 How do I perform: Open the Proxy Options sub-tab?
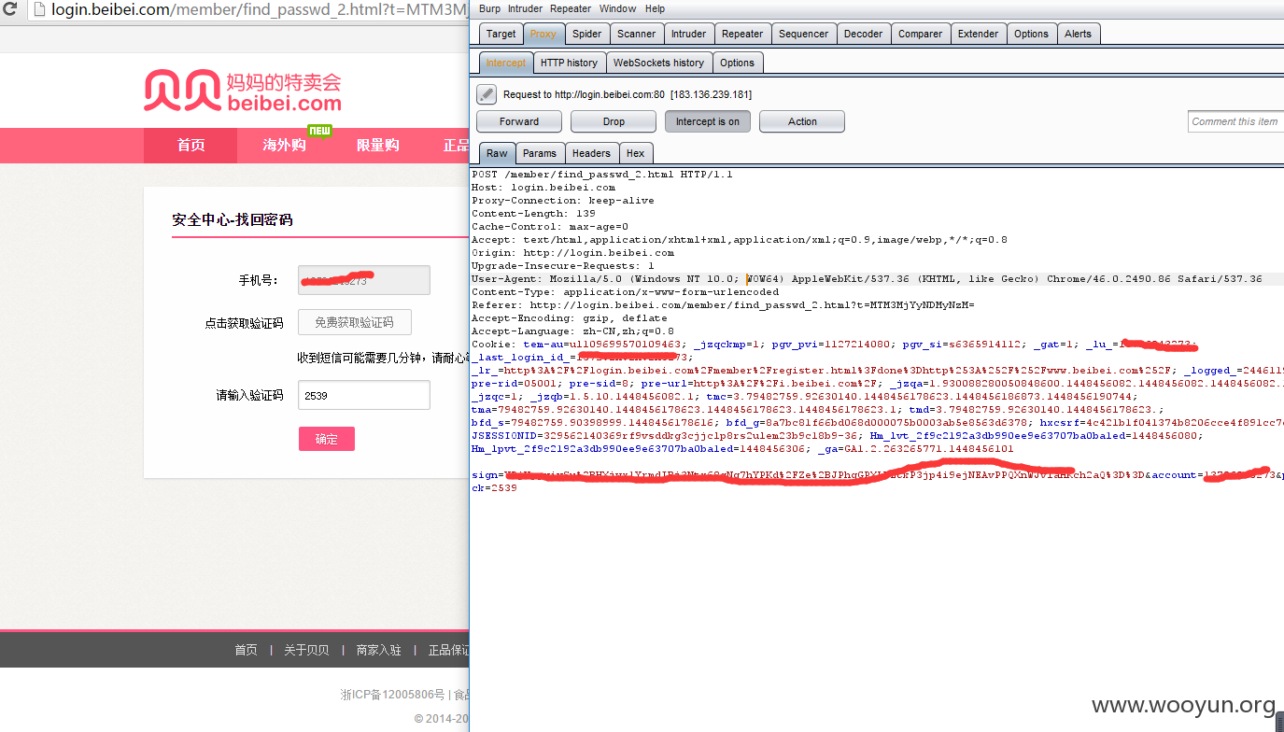[x=738, y=63]
